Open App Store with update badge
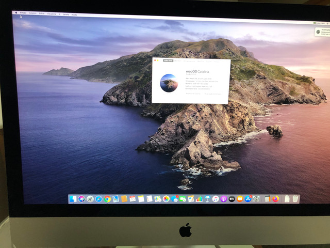The height and width of the screenshot is (248, 330). 248,198
